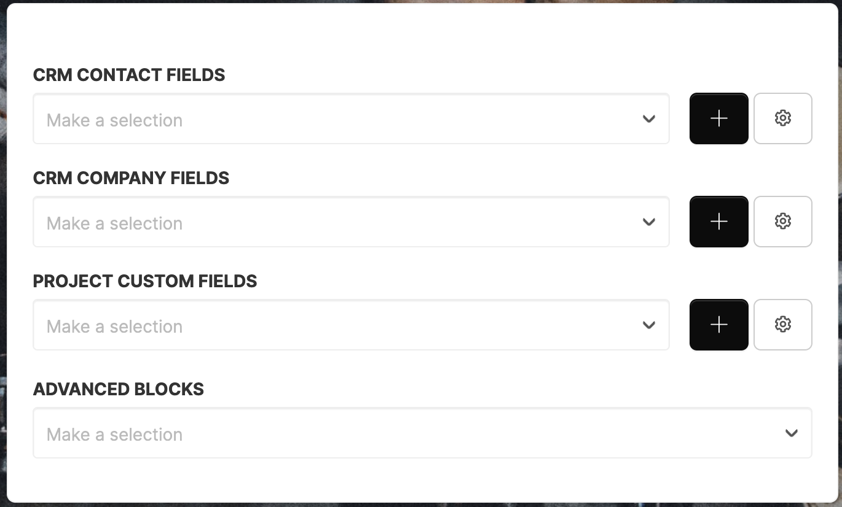Click the Advanced Blocks chevron arrow
This screenshot has height=507, width=842.
792,433
